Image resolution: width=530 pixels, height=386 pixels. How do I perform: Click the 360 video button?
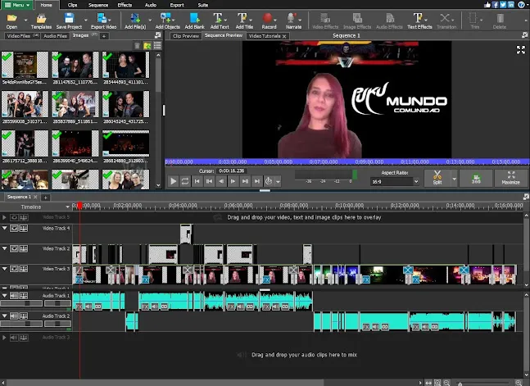click(476, 178)
